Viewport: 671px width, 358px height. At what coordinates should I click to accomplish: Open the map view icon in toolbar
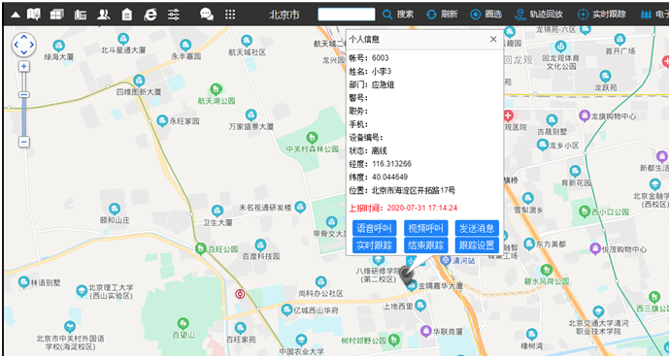[34, 15]
